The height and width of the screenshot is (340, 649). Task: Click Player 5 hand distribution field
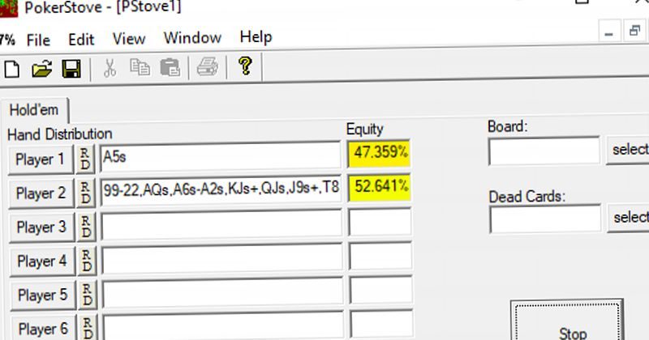pyautogui.click(x=222, y=292)
